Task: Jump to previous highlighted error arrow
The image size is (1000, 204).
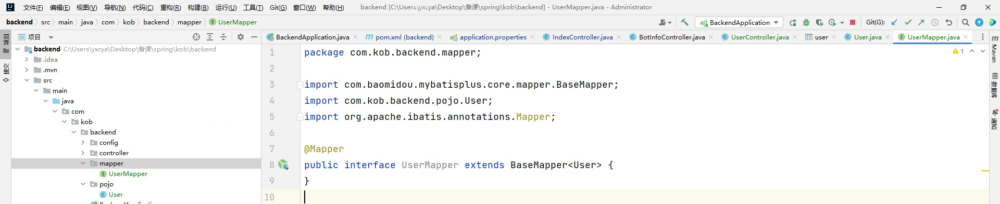Action: [x=972, y=51]
